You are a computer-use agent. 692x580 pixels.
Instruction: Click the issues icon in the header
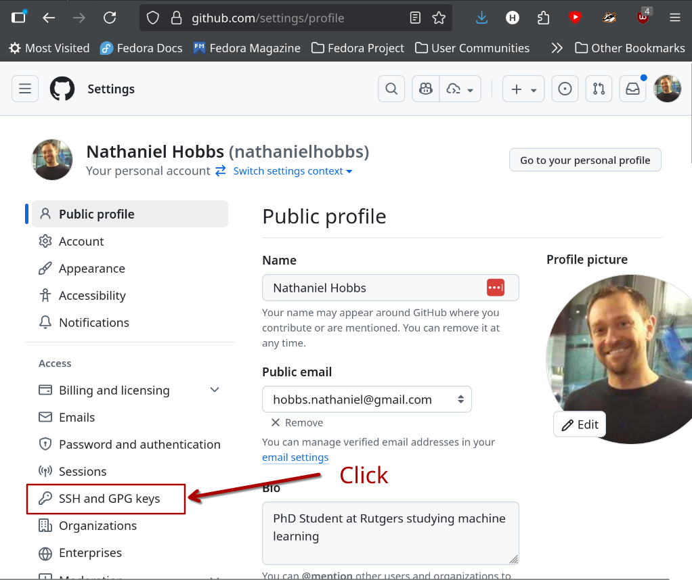click(x=565, y=89)
